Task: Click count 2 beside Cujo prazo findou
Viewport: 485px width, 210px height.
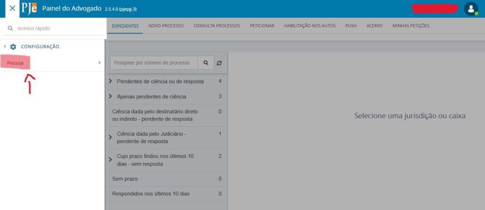Action: click(x=220, y=156)
